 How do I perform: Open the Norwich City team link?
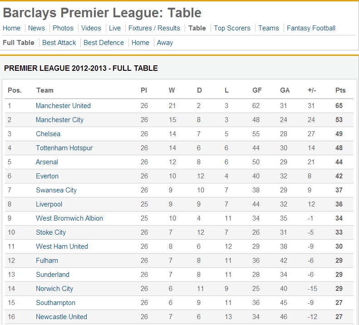coord(54,289)
